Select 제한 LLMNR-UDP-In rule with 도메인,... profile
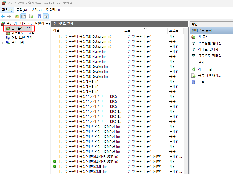 coord(118,156)
